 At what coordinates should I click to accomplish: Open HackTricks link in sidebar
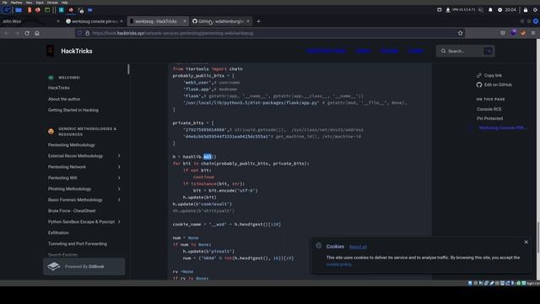pos(59,88)
